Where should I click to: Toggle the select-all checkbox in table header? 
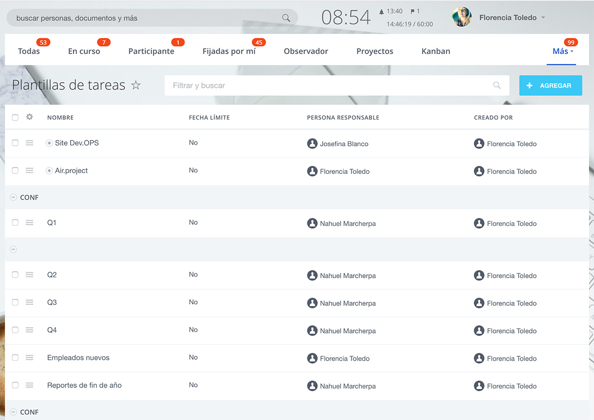(x=15, y=118)
